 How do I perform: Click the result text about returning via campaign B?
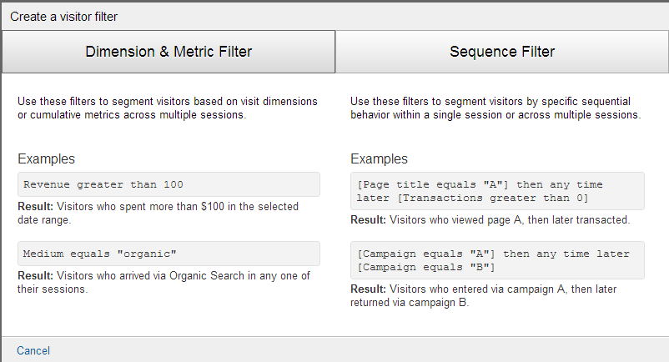(492, 295)
